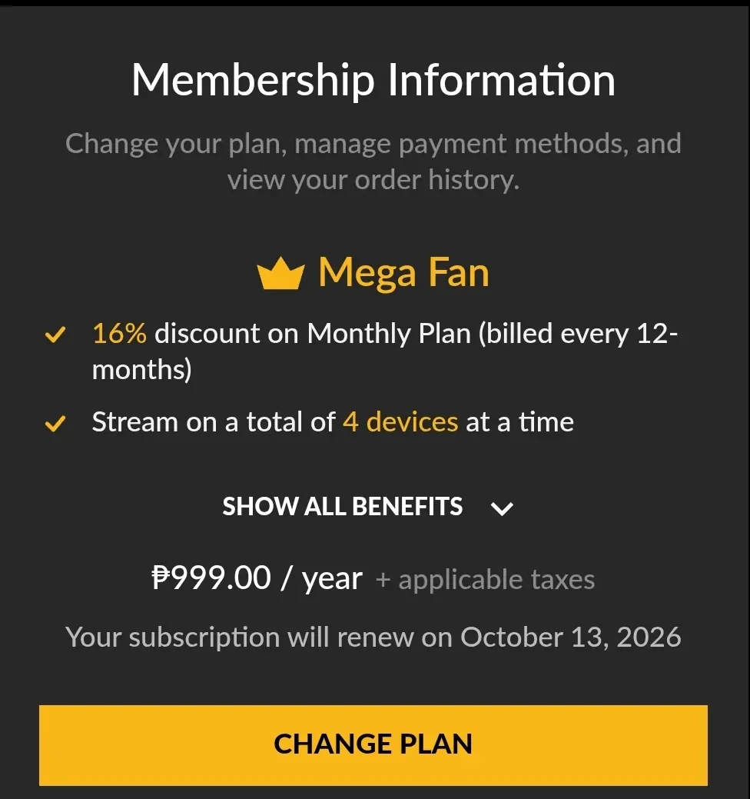
Task: Click the view your order history line
Action: click(373, 180)
